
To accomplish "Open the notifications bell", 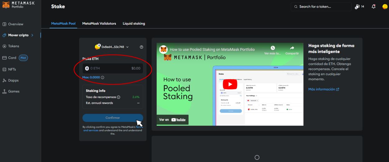I will click(373, 7).
